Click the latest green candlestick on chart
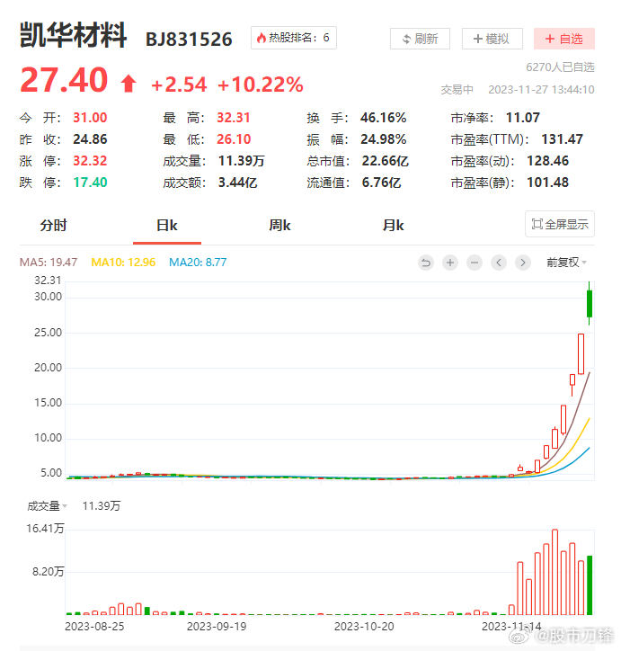The height and width of the screenshot is (651, 621). pyautogui.click(x=589, y=304)
